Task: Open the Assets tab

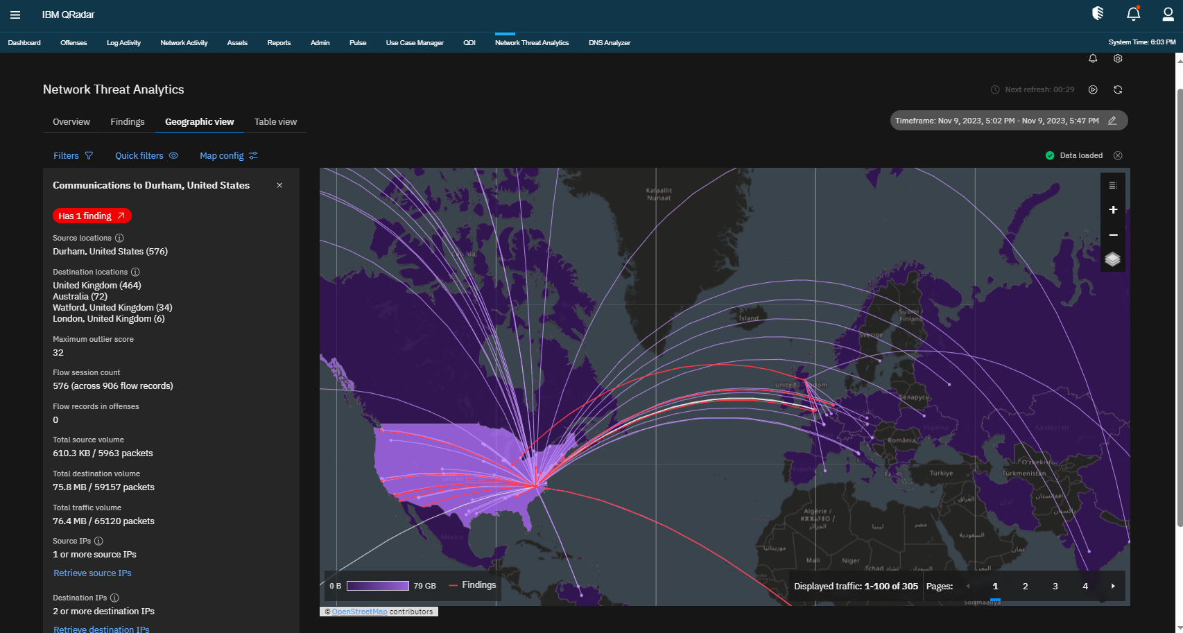Action: (x=237, y=43)
